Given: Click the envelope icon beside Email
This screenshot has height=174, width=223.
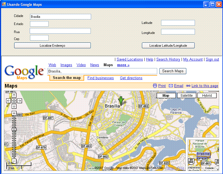Looking at the screenshot, I should (x=171, y=86).
